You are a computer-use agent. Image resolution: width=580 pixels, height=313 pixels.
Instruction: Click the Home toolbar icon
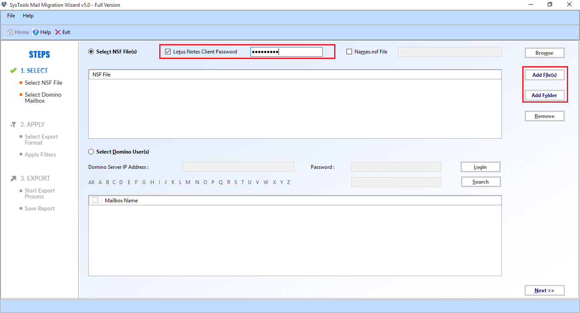tap(11, 32)
